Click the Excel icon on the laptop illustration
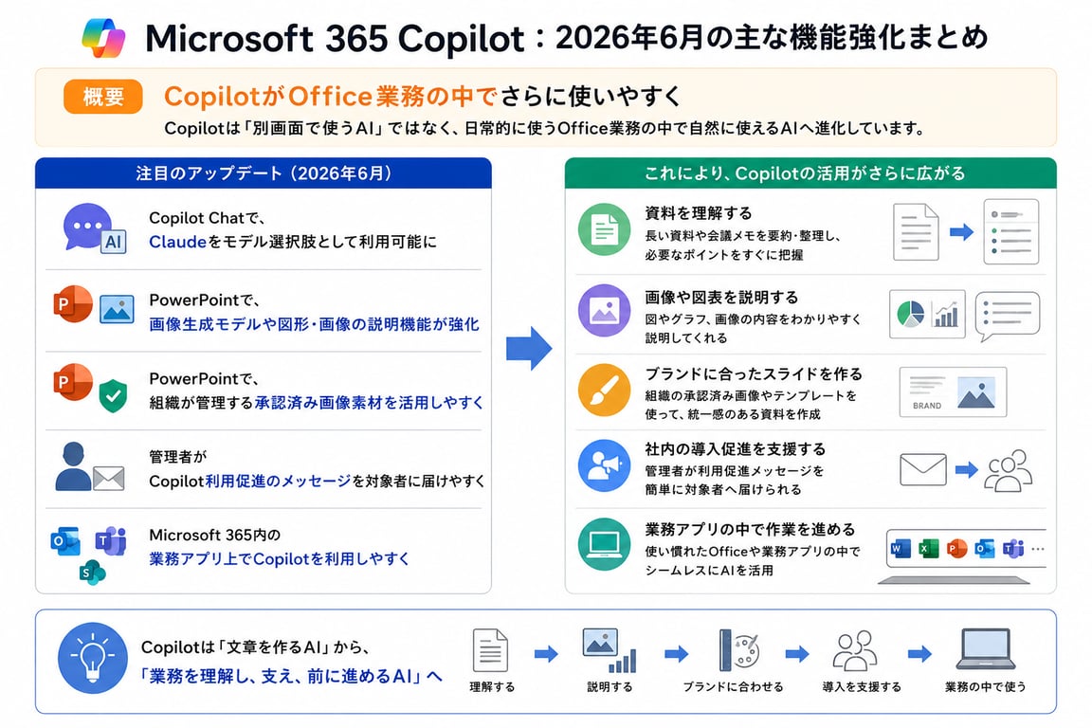Image resolution: width=1092 pixels, height=728 pixels. click(928, 549)
